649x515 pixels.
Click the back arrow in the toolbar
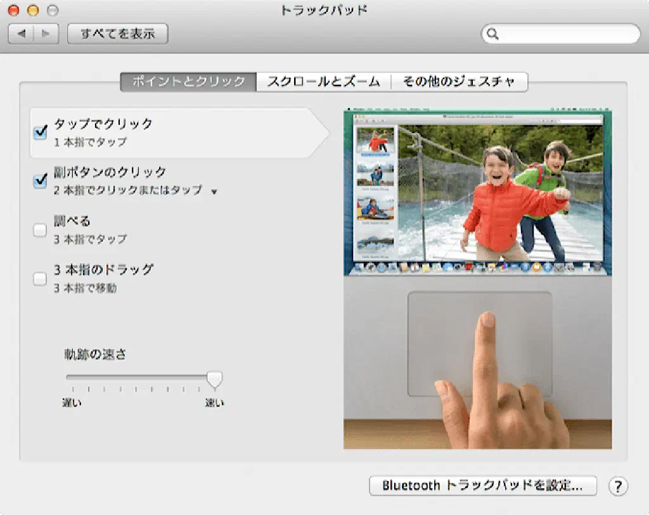[x=21, y=34]
